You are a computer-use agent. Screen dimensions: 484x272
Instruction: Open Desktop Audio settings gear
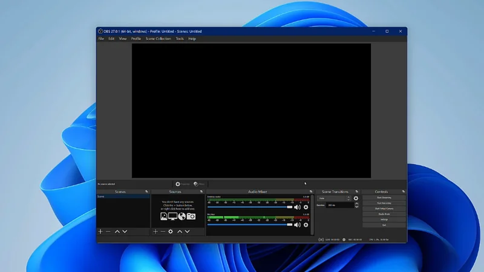click(306, 207)
